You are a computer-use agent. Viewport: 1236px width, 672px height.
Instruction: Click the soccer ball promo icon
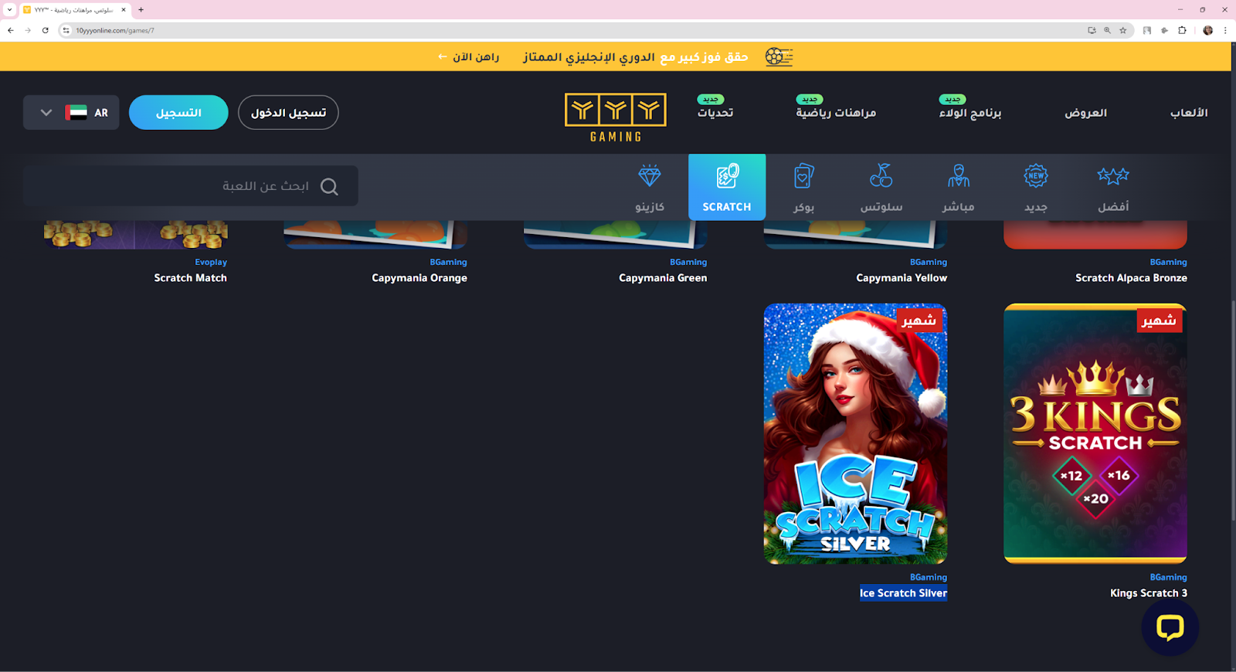[x=779, y=56]
